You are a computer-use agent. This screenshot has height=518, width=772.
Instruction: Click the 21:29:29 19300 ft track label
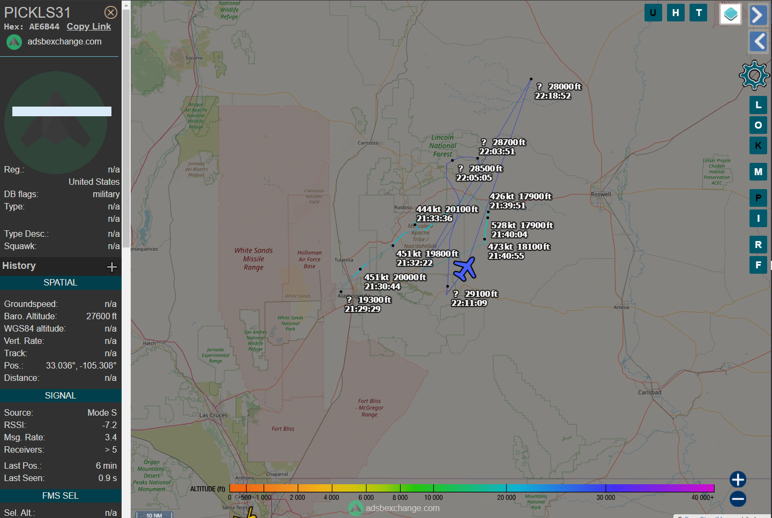(x=368, y=304)
